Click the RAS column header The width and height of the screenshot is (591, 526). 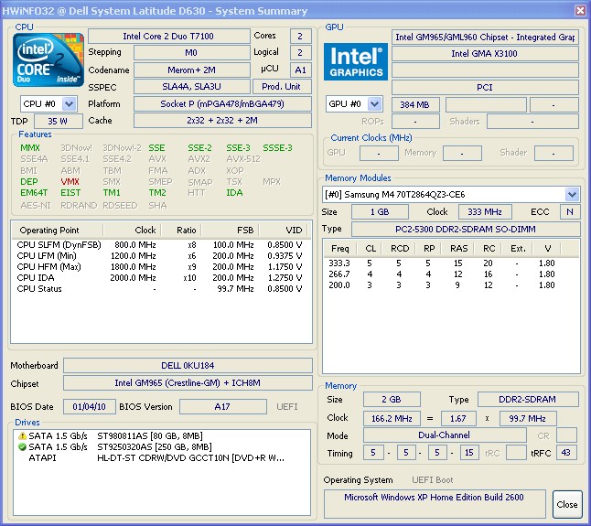pyautogui.click(x=458, y=249)
